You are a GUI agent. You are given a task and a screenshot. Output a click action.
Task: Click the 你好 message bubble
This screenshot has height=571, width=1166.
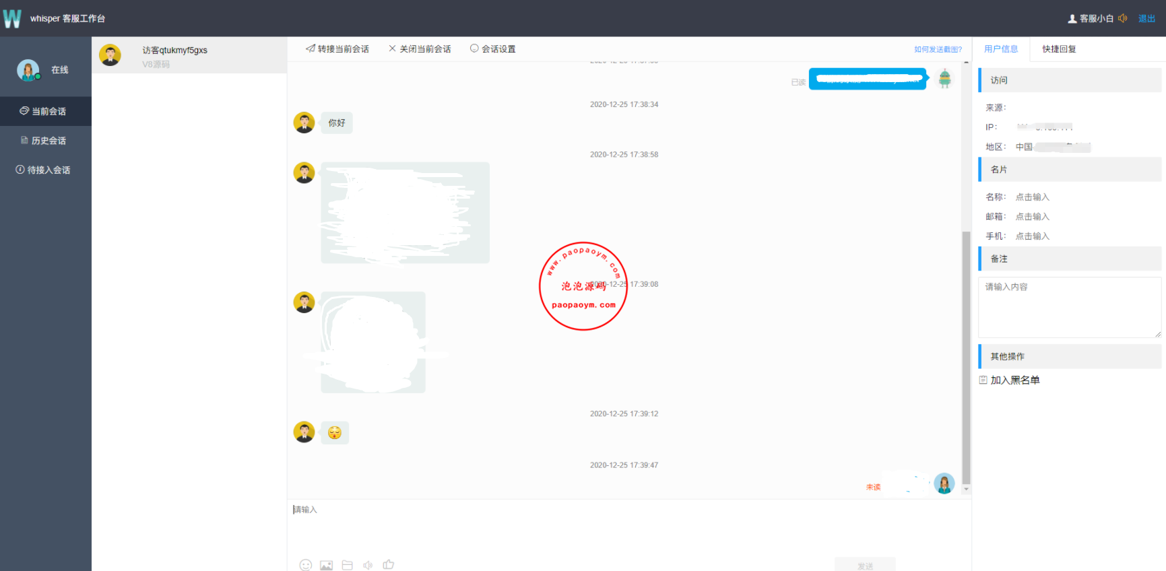point(337,123)
